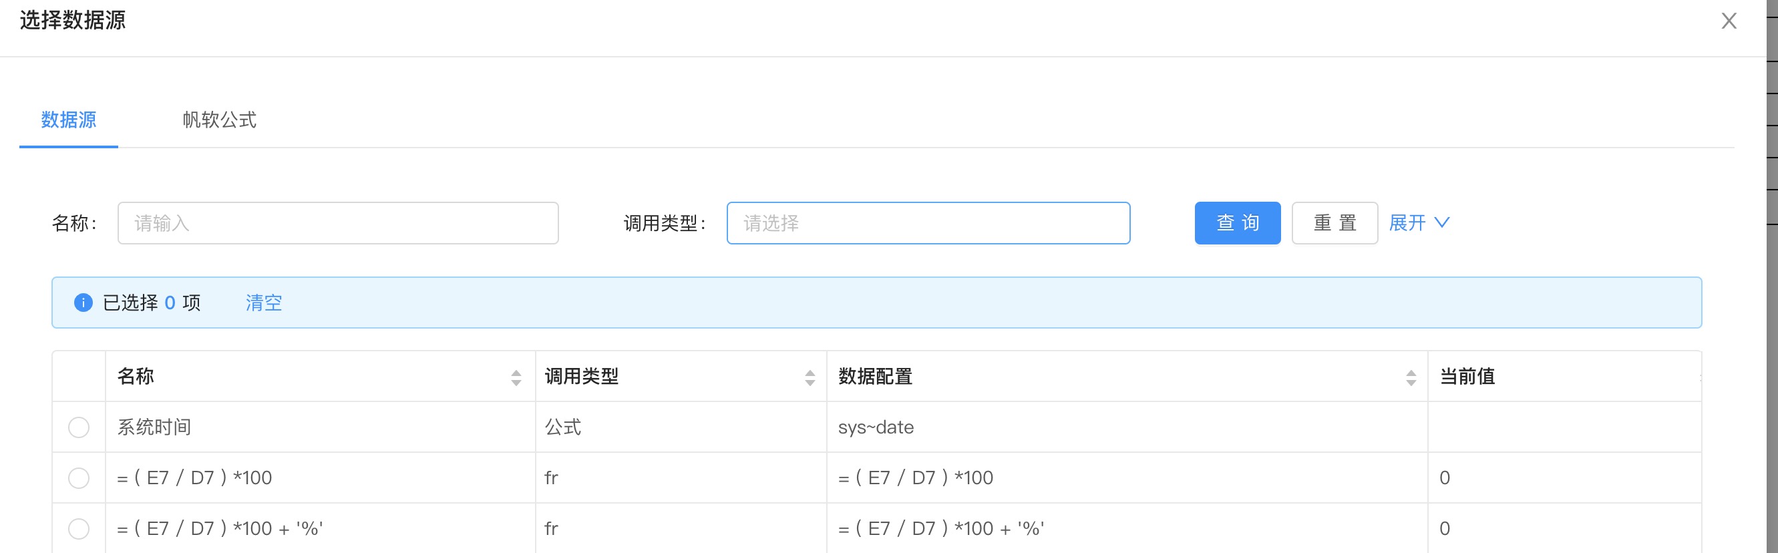1778x553 pixels.
Task: Sort the 数据配置 column using its sort icon
Action: pyautogui.click(x=1411, y=377)
